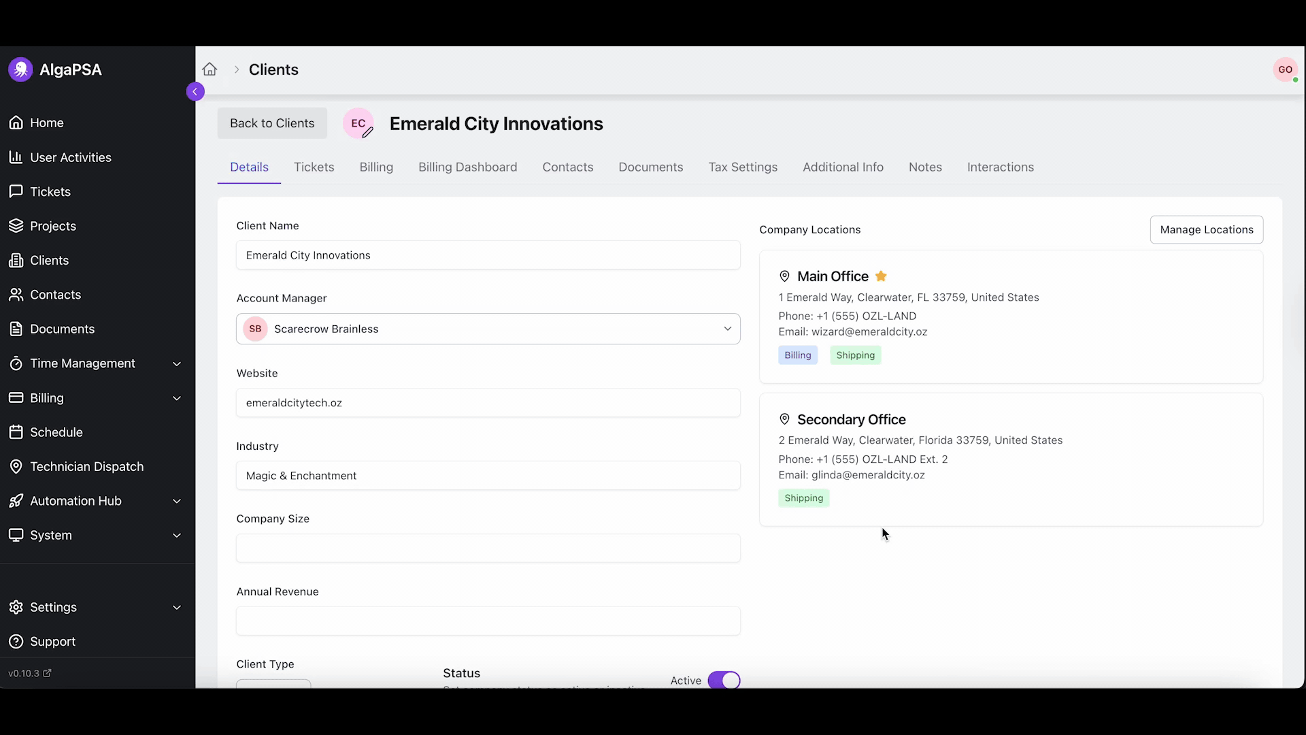
Task: Select the Secondary Office location card
Action: pos(1011,459)
